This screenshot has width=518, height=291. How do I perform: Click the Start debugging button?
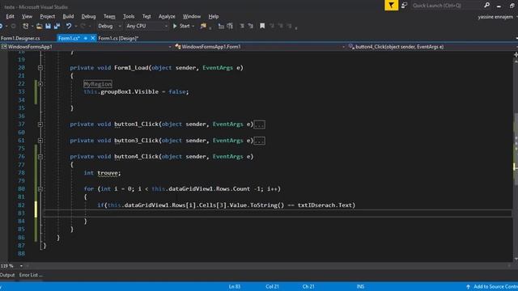[x=181, y=26]
